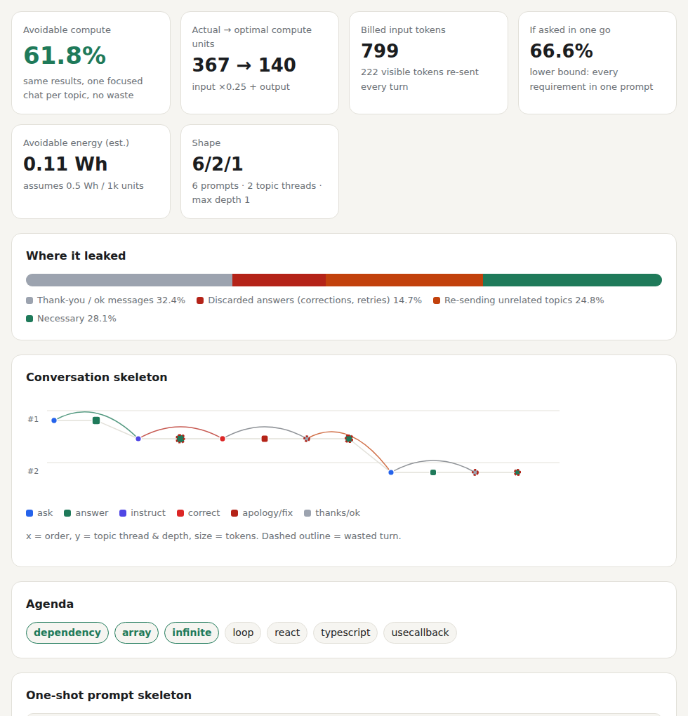688x716 pixels.
Task: Select the typescript agenda chip
Action: pos(345,633)
